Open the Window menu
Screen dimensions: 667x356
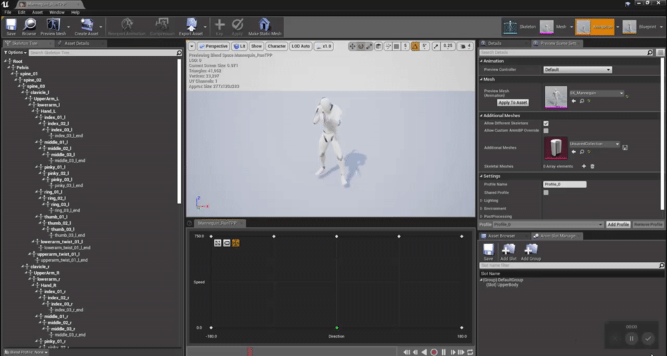pos(57,12)
